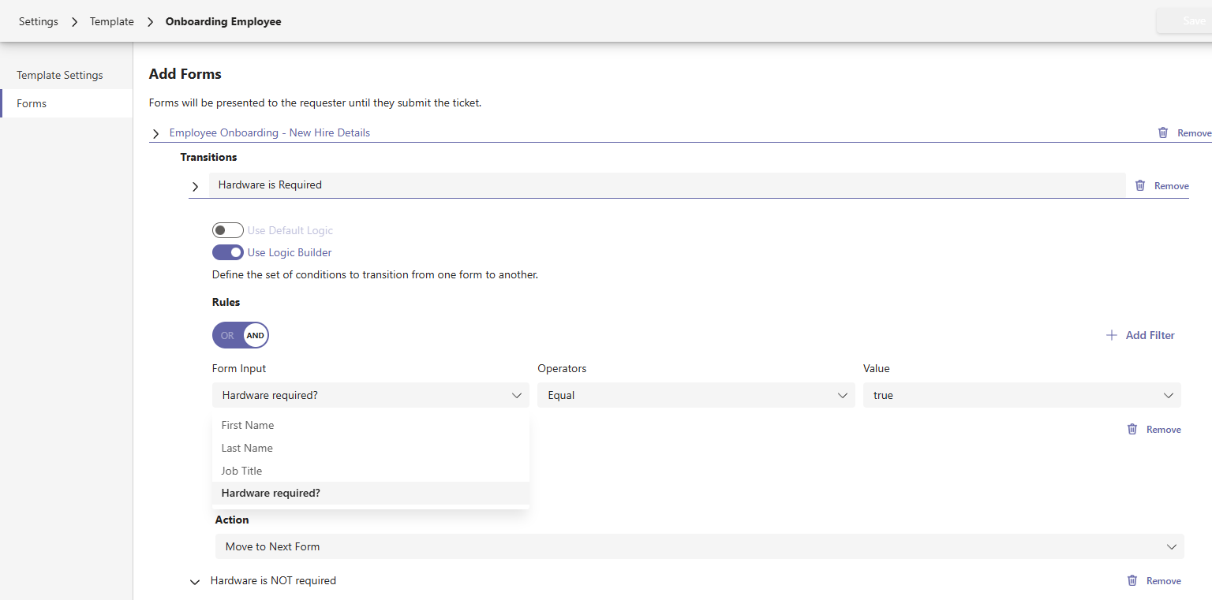This screenshot has height=600, width=1212.
Task: Click the plus icon for Add Filter
Action: (1112, 335)
